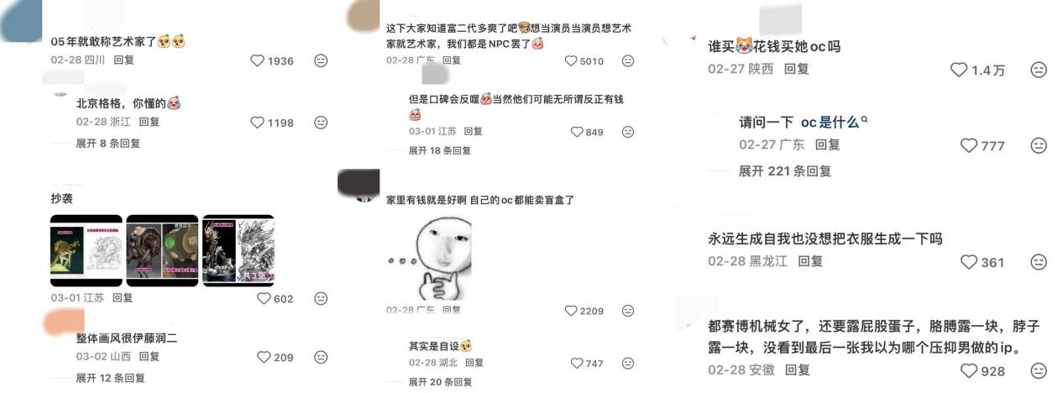Viewport: 1063px width, 393px height.
Task: Expand 展开 20 条回复 replies
Action: [x=440, y=382]
